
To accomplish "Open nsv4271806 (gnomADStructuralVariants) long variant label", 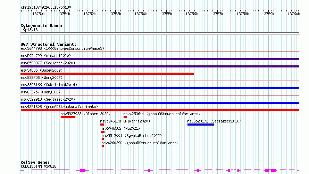I will pyautogui.click(x=59, y=107).
